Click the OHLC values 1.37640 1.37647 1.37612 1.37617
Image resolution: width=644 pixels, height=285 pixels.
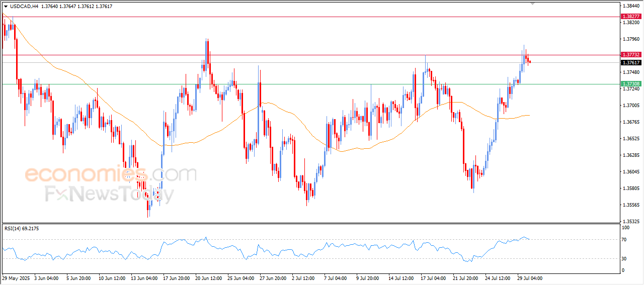(x=77, y=7)
